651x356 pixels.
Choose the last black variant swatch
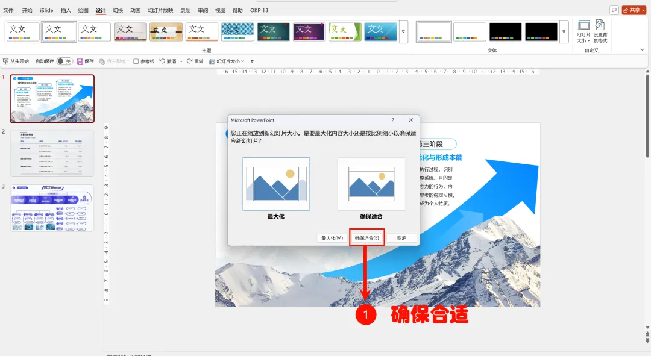tap(541, 32)
